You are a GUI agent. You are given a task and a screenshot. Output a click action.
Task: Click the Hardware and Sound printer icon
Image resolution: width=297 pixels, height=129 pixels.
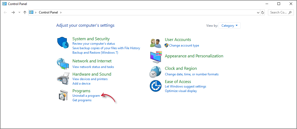pos(63,78)
